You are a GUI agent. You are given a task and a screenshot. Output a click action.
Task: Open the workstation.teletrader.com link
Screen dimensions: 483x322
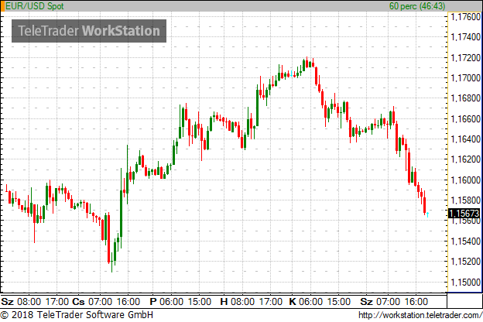[x=420, y=315]
